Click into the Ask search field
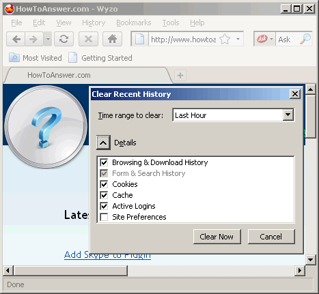Image resolution: width=319 pixels, height=294 pixels. tap(288, 40)
